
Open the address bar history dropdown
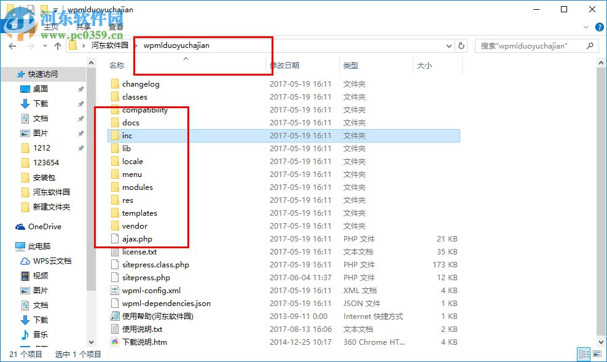pos(447,45)
